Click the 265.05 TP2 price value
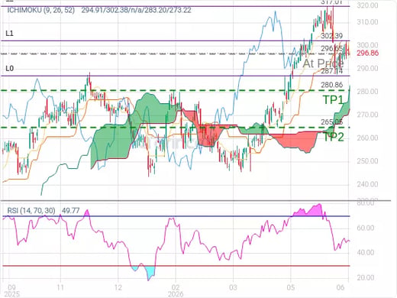The width and height of the screenshot is (397, 298). pos(331,122)
